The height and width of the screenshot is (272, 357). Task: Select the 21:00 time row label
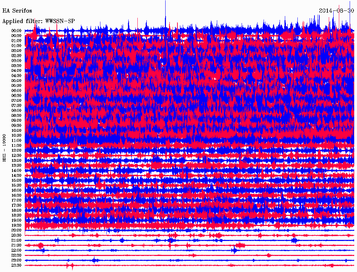pos(16,240)
